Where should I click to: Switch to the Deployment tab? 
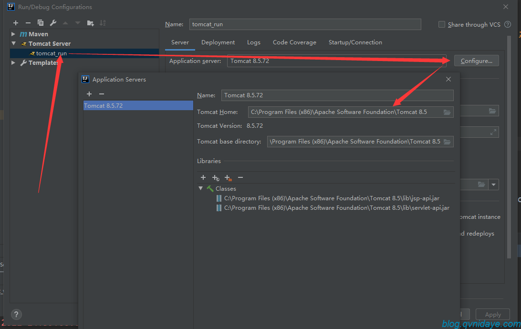218,42
